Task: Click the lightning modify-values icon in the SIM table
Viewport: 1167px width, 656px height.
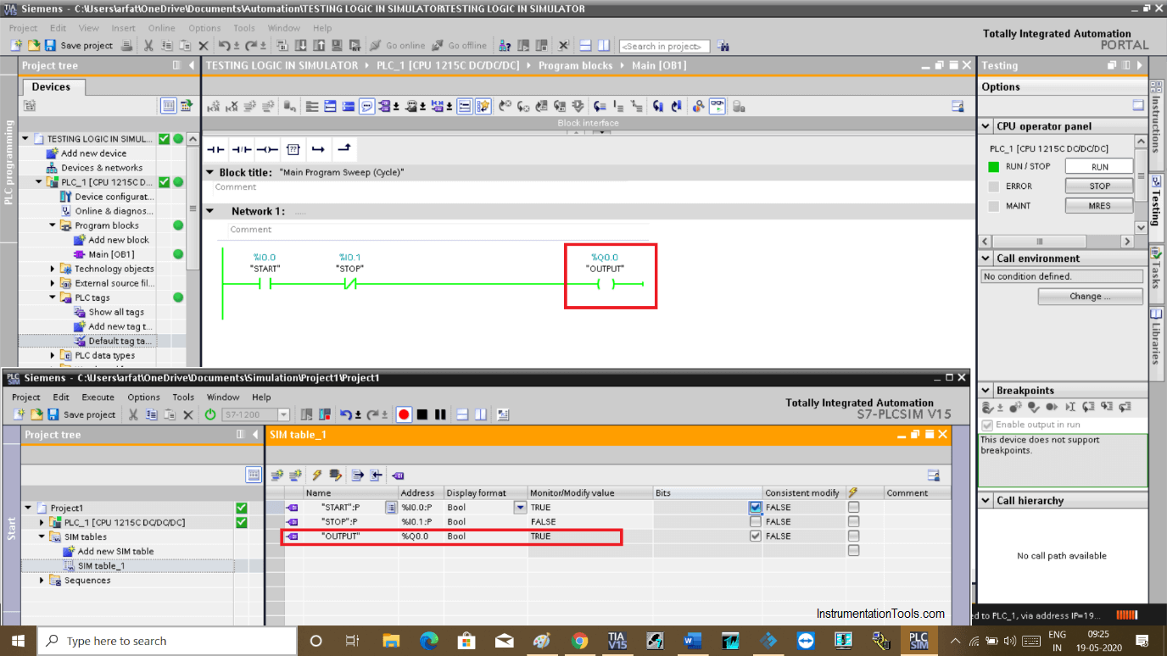Action: pos(316,475)
